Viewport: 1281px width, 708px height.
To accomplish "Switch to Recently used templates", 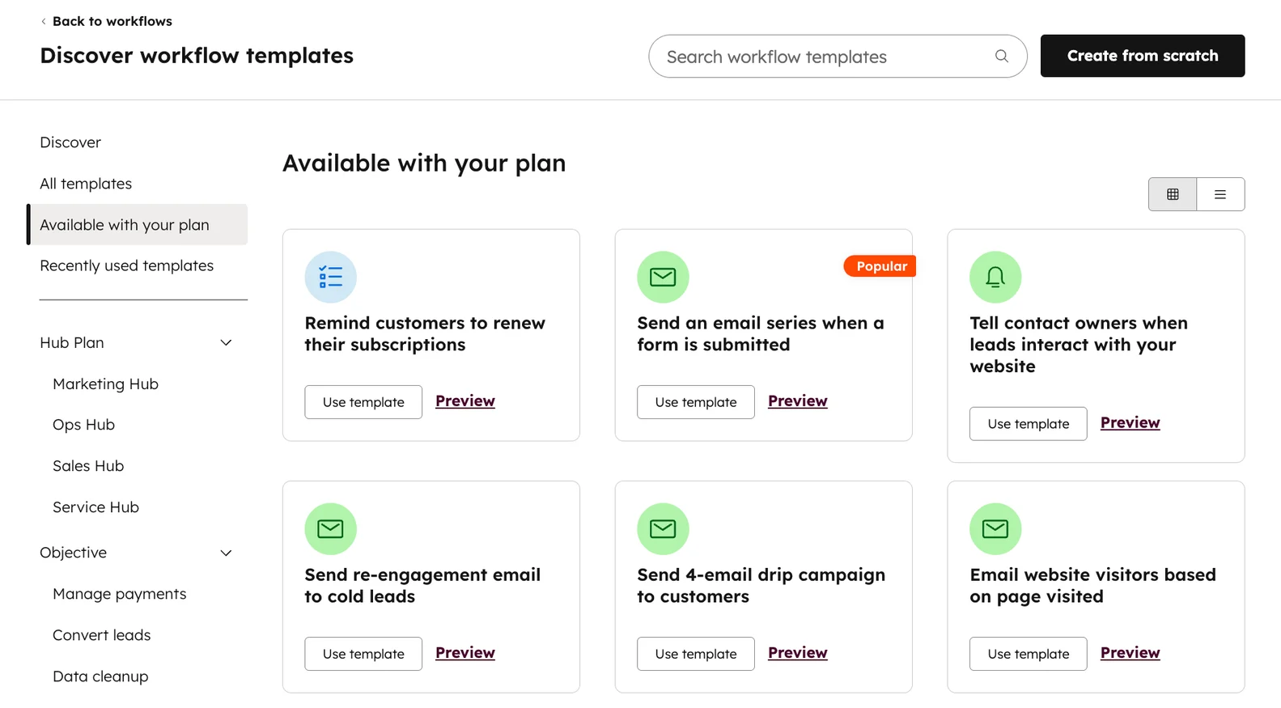I will (x=126, y=265).
